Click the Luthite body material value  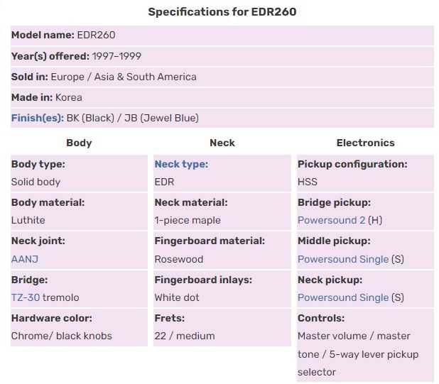(x=28, y=220)
